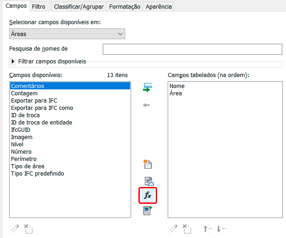Select Perímetro in available fields
This screenshot has width=286, height=238.
coord(70,159)
